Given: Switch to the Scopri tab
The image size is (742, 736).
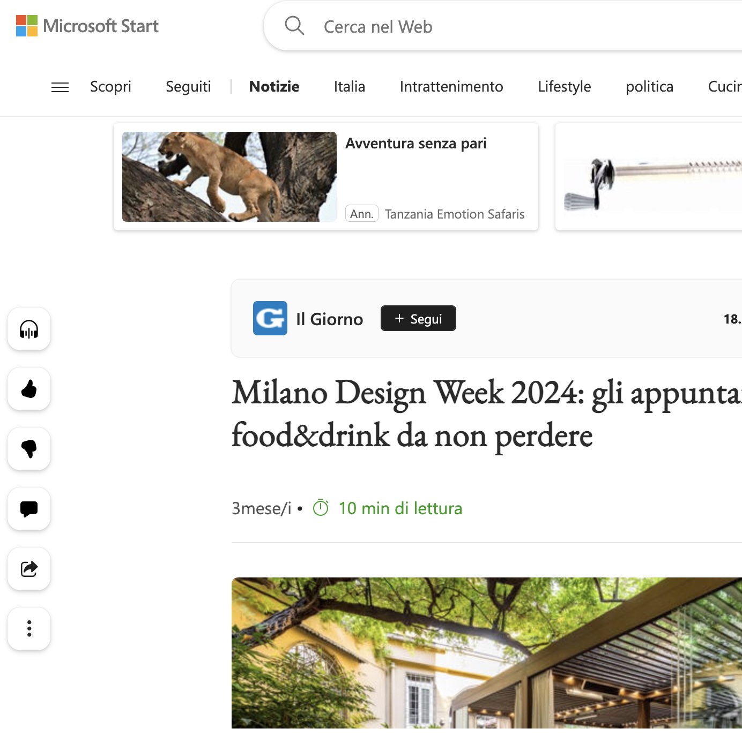Looking at the screenshot, I should (110, 87).
